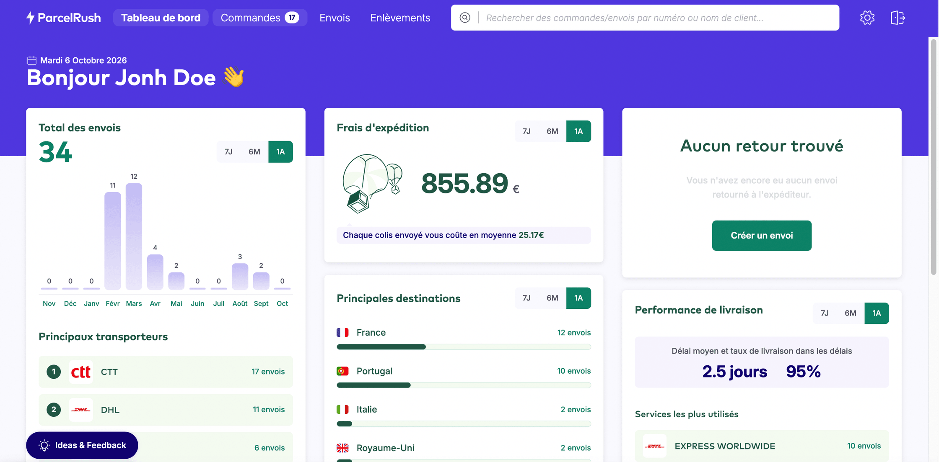
Task: Click the rank 2 badge for DHL
Action: pyautogui.click(x=54, y=410)
